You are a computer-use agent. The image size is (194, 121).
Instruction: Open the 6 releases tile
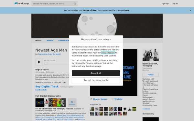click(72, 103)
